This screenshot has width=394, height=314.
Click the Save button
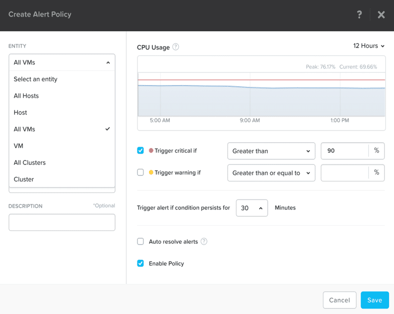374,300
